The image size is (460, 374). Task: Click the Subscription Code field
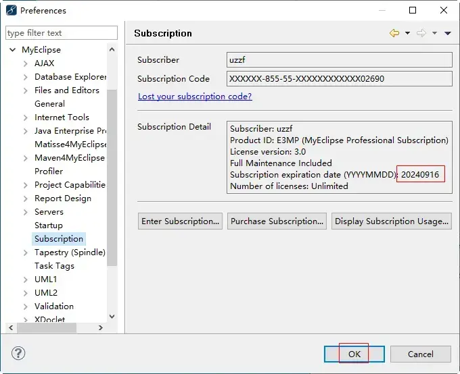pos(339,78)
